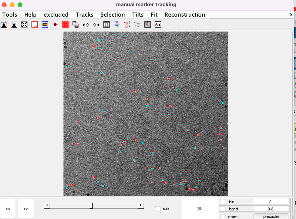Click the red dot marker icon
The image size is (296, 219).
(55, 25)
